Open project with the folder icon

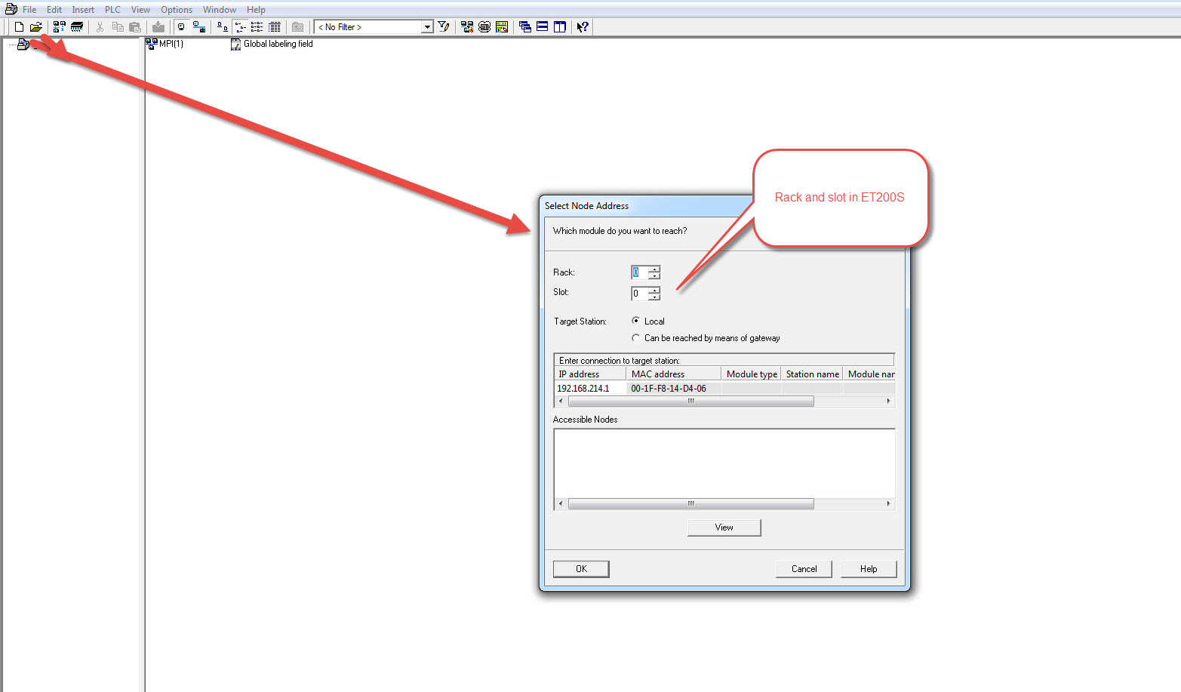pos(35,27)
